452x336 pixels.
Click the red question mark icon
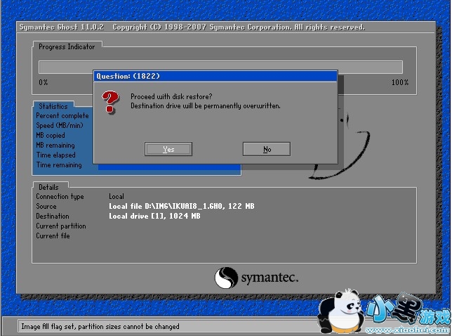(x=110, y=103)
